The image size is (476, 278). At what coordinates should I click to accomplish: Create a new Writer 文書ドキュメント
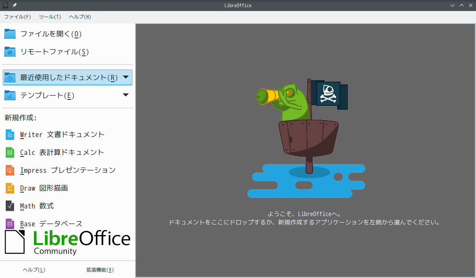coord(68,134)
